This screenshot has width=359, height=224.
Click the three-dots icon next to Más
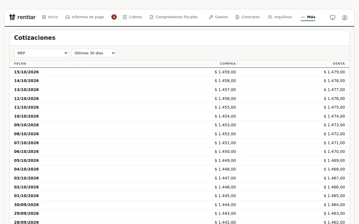(303, 17)
